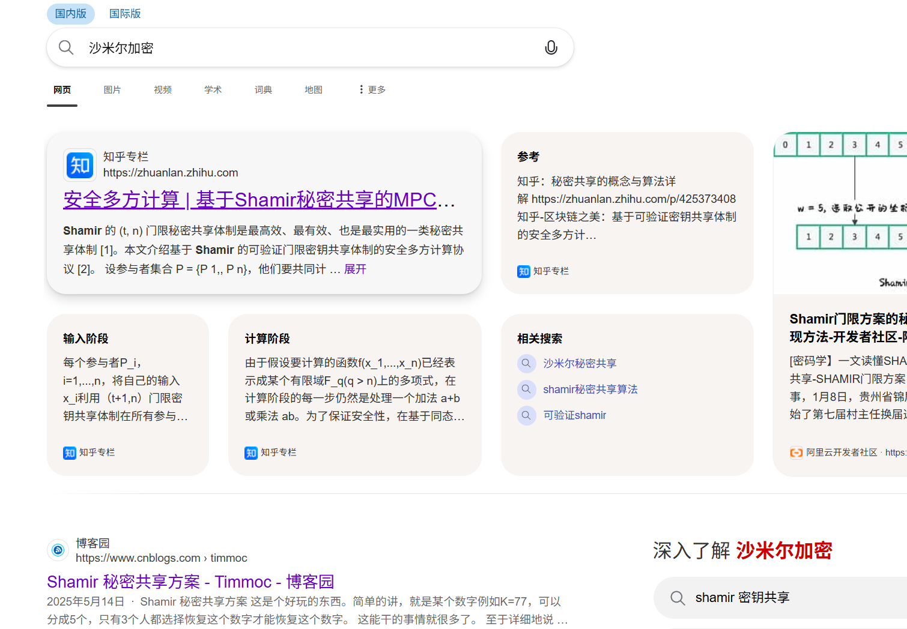Screen dimensions: 907x629
Task: Click the Zhihu icon in 输入阶段 card
Action: [70, 453]
